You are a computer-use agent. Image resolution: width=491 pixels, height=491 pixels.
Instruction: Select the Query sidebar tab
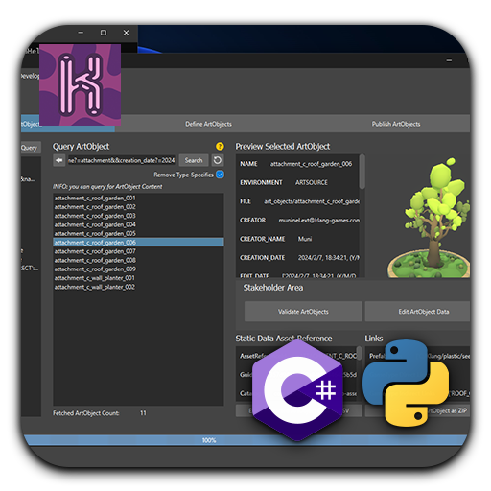31,148
